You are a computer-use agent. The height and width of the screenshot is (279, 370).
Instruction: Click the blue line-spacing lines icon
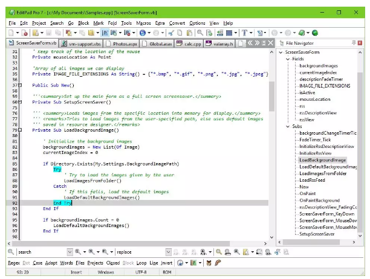pyautogui.click(x=229, y=33)
